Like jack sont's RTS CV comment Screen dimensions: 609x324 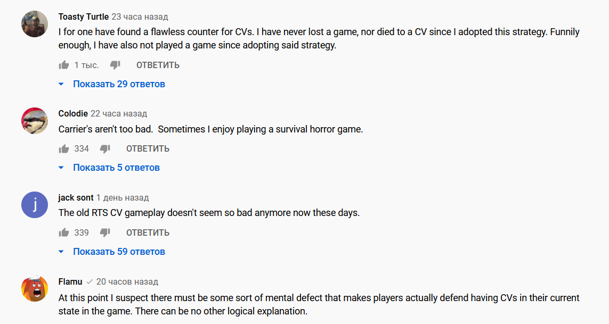click(64, 232)
